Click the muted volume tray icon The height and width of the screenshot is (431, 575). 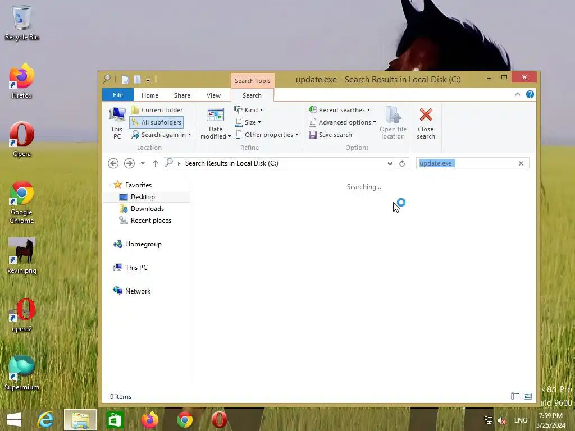click(502, 420)
